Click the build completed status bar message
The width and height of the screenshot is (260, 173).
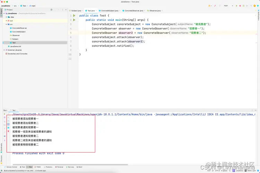(x=25, y=171)
